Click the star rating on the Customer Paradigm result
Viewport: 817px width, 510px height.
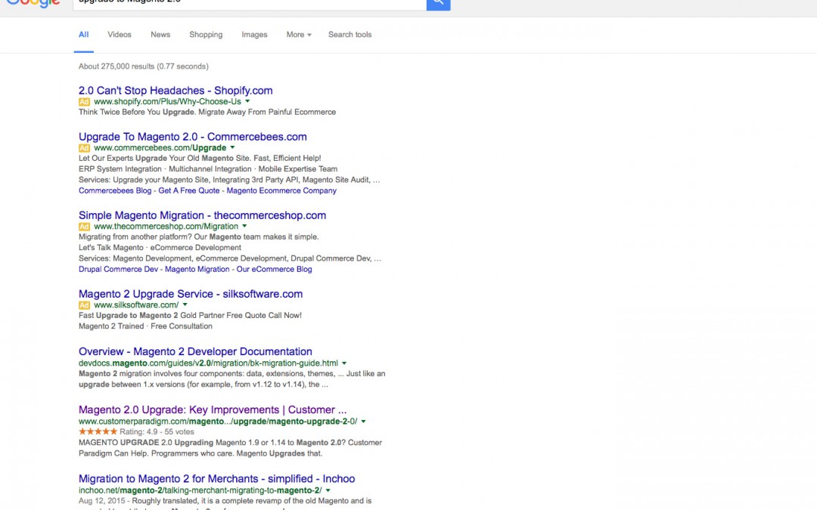click(x=97, y=431)
